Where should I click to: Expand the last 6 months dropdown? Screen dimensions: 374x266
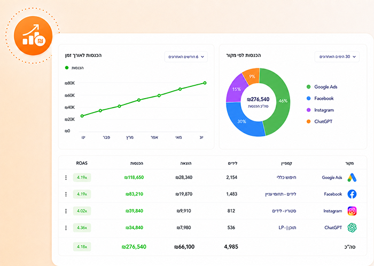(x=186, y=57)
